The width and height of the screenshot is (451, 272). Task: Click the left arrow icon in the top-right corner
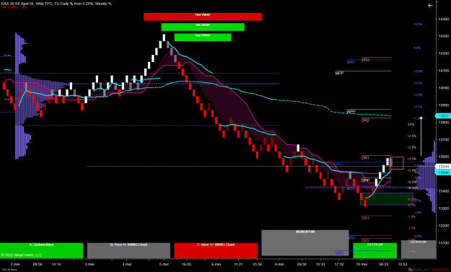tap(430, 5)
